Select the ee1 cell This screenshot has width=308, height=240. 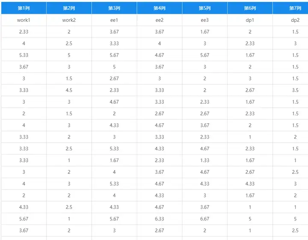click(x=114, y=20)
